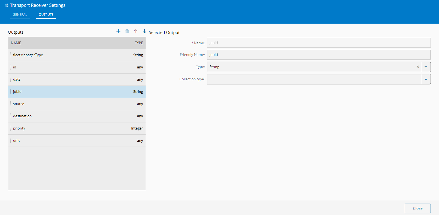Viewport: 439px width, 215px height.
Task: Expand the Type dropdown arrow
Action: click(x=426, y=67)
